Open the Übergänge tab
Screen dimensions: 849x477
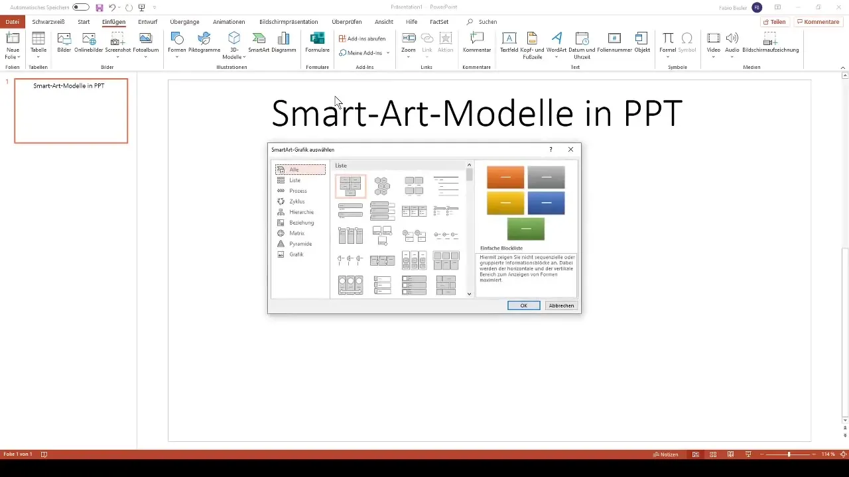point(184,22)
